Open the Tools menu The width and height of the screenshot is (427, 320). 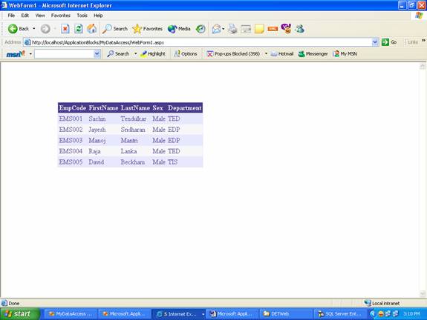[82, 16]
